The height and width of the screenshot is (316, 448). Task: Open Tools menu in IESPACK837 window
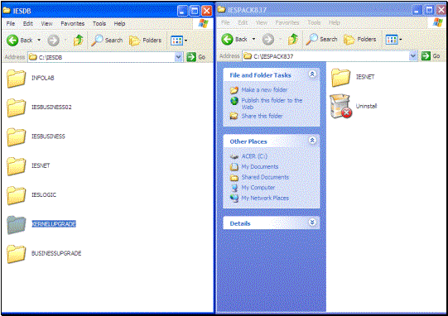coord(314,22)
